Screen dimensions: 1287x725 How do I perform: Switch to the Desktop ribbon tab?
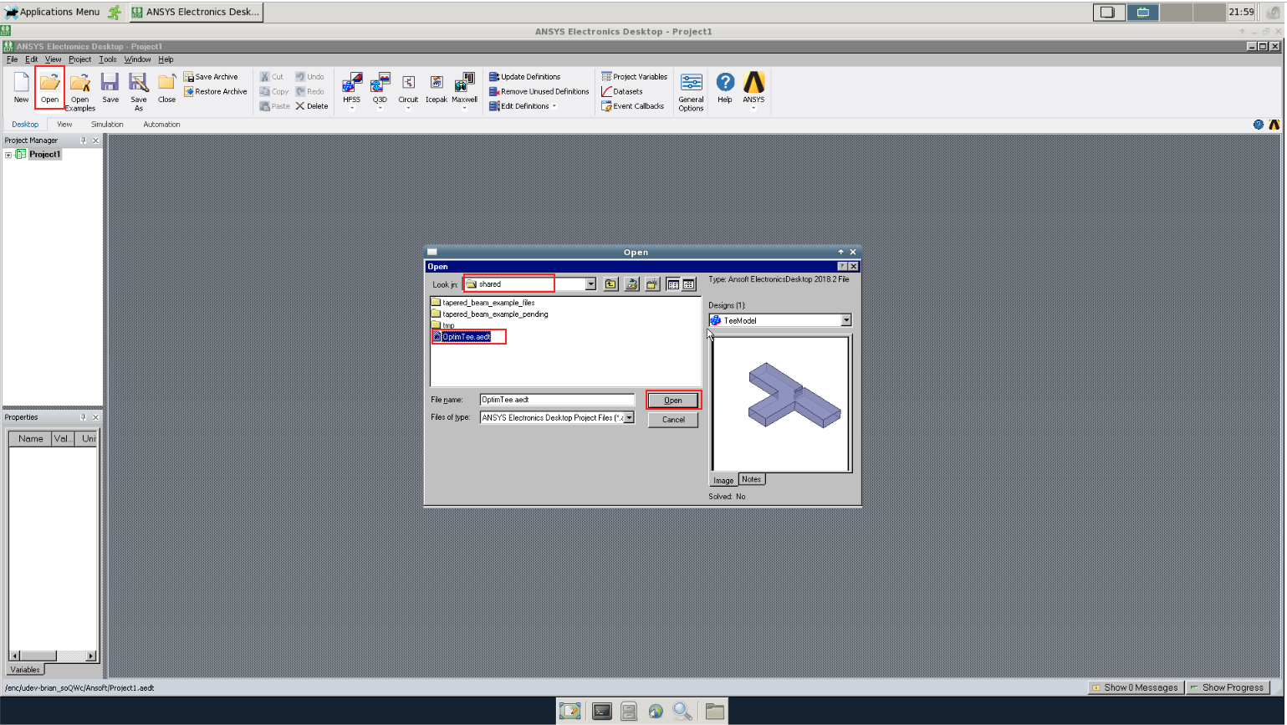pos(25,125)
